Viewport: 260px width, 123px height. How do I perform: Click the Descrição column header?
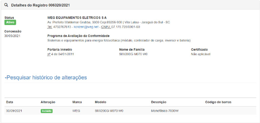pos(159,102)
